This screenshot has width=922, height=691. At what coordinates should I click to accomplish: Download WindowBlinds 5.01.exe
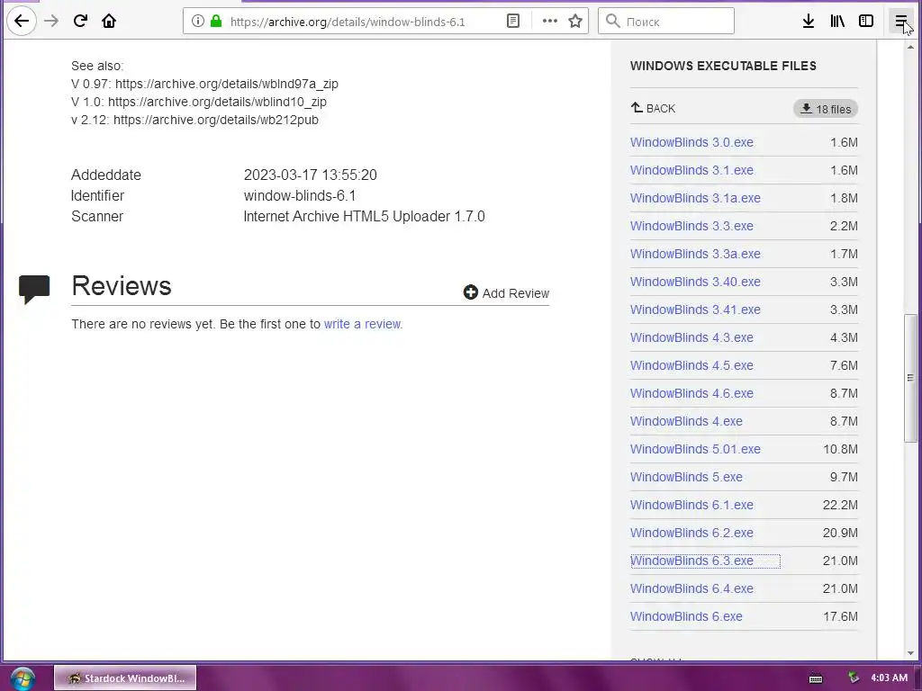(x=695, y=449)
